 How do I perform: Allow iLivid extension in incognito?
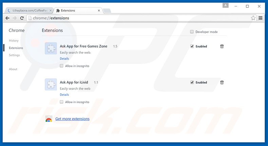62,102
